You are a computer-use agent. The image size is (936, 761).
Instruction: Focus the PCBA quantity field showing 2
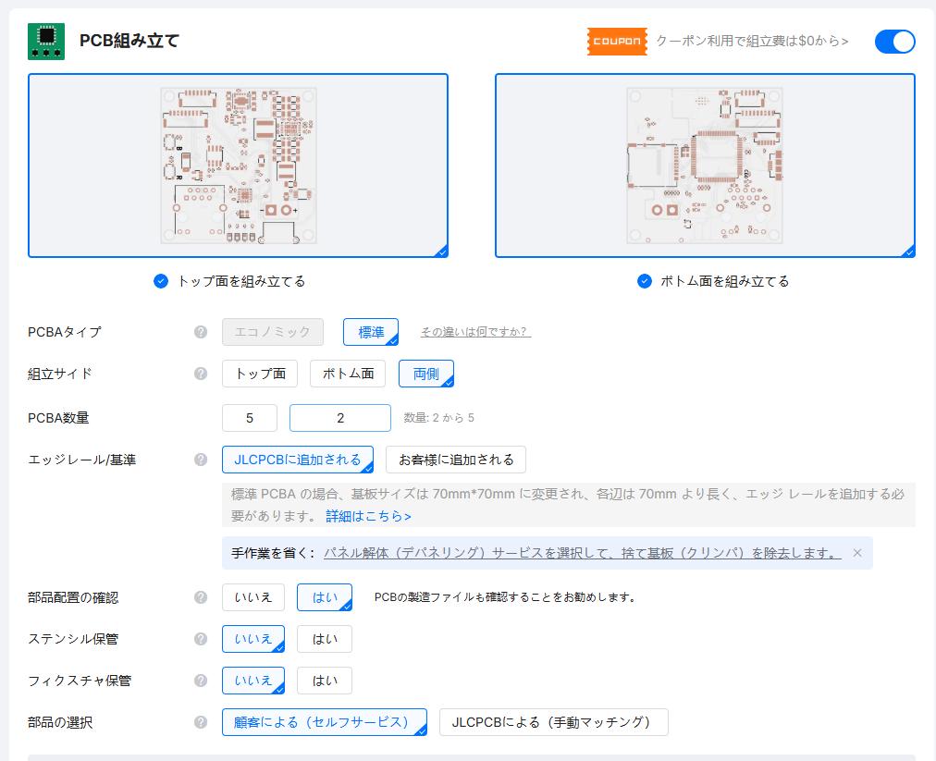[x=340, y=418]
